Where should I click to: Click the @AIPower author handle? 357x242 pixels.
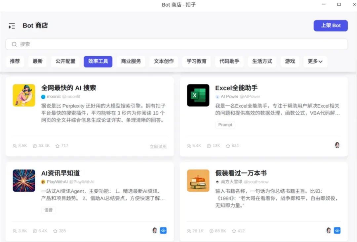pyautogui.click(x=250, y=97)
